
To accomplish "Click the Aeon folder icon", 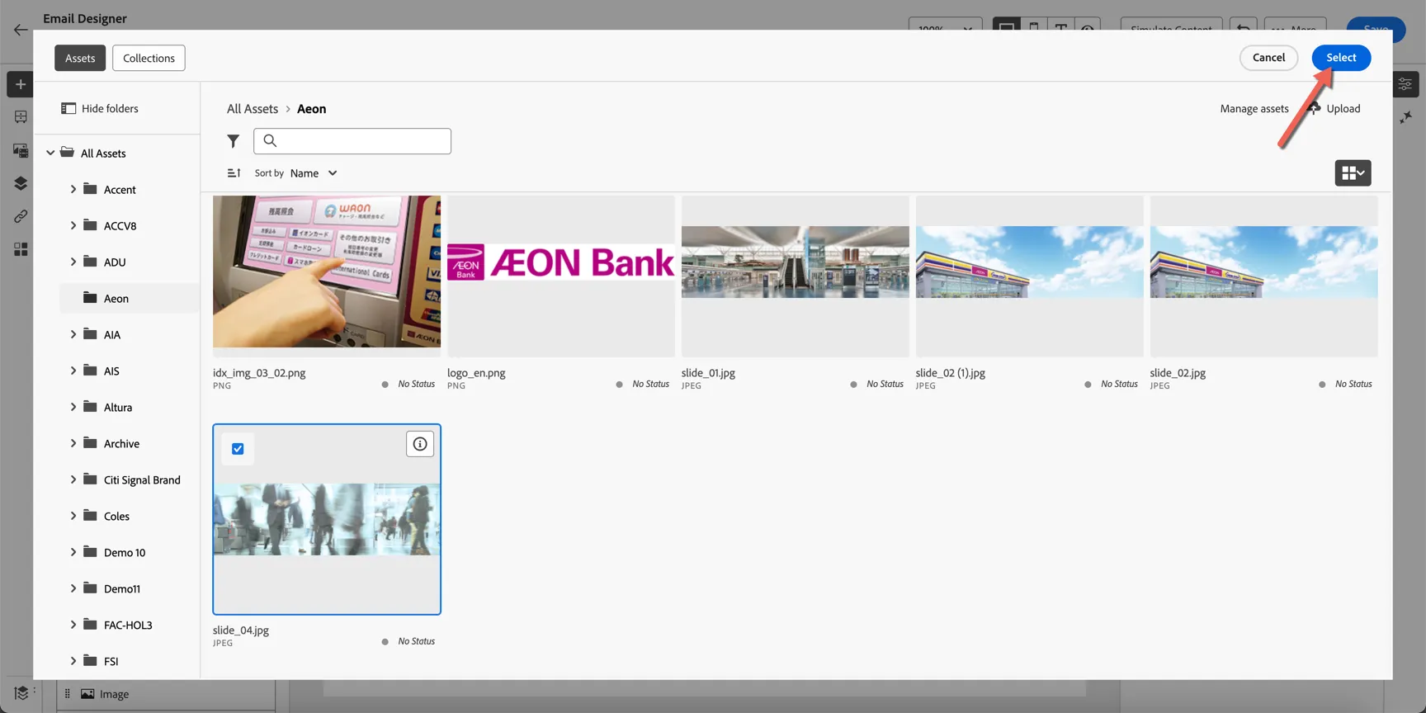I will 90,298.
